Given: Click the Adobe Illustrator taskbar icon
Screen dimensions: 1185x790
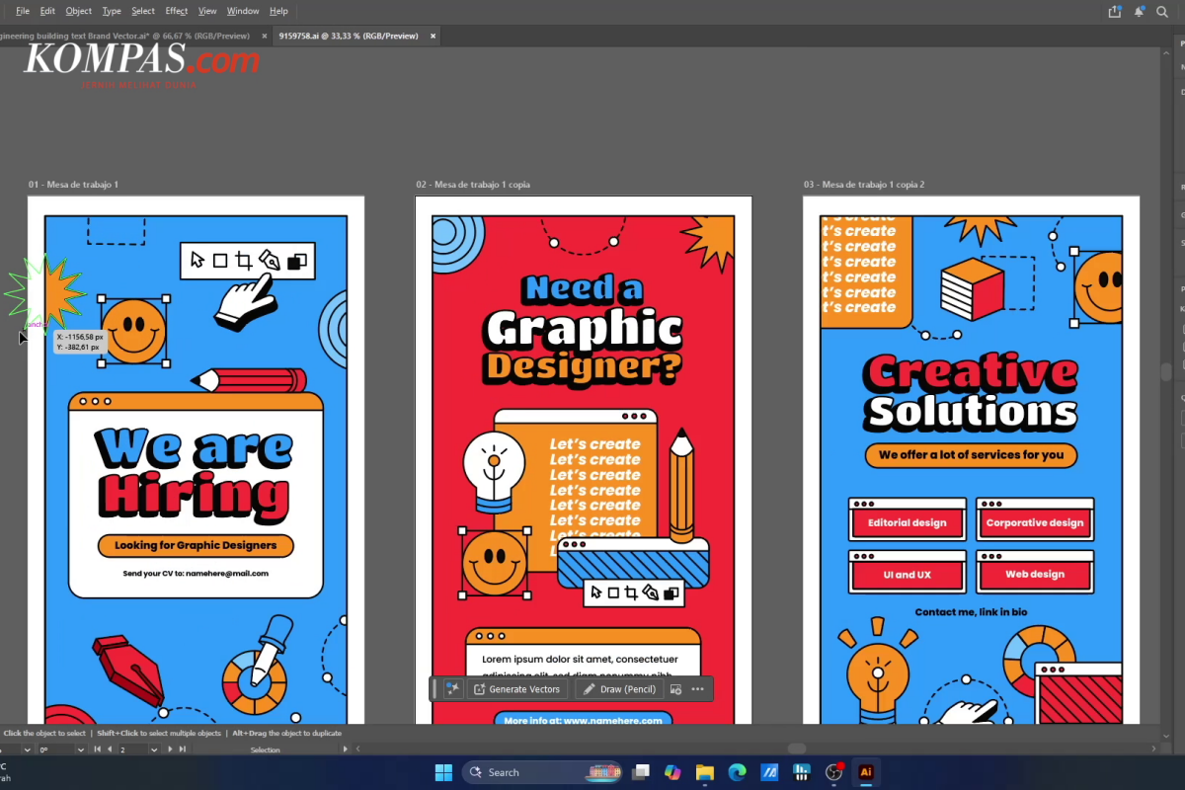Looking at the screenshot, I should point(866,772).
